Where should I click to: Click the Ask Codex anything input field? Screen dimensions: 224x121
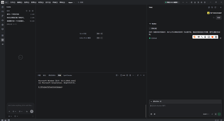(x=20, y=105)
